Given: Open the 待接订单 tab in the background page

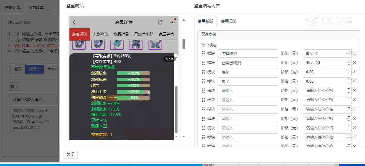Looking at the screenshot, I should [x=13, y=8].
